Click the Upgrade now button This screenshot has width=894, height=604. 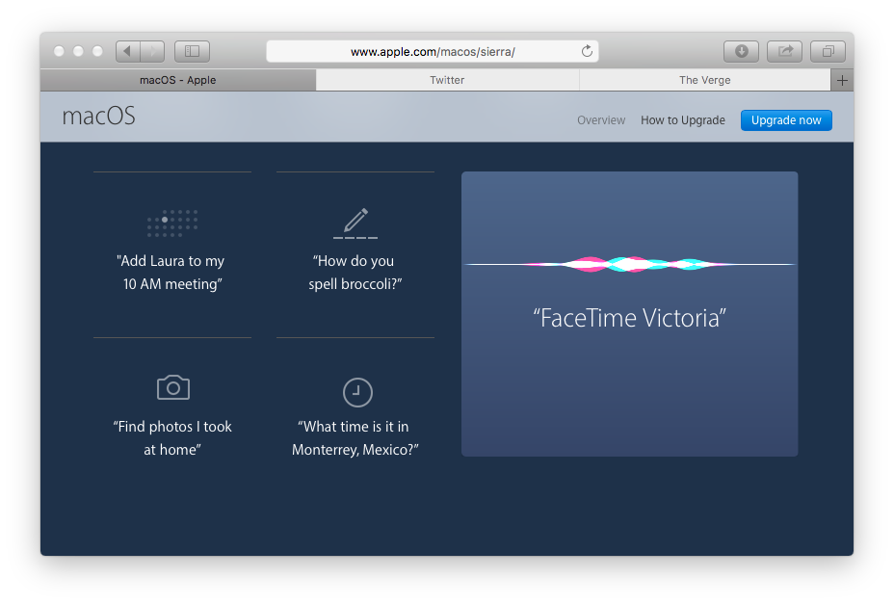tap(786, 120)
